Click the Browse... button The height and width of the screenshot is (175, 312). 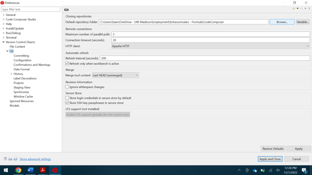click(x=282, y=22)
